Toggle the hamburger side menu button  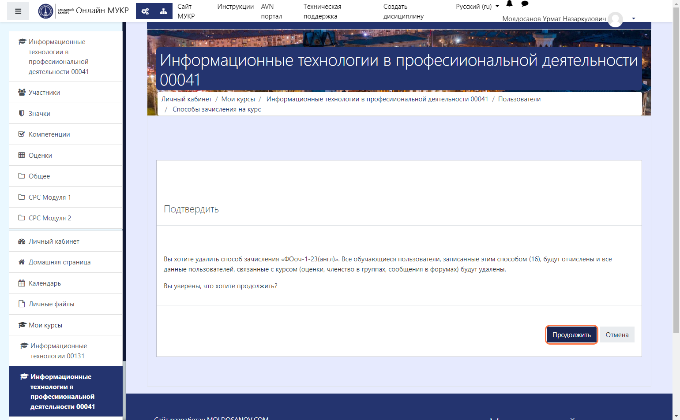[18, 11]
